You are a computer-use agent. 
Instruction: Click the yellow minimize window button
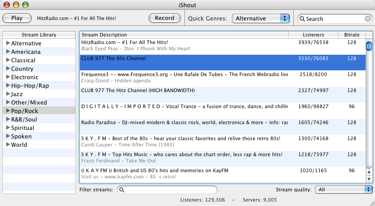16,5
